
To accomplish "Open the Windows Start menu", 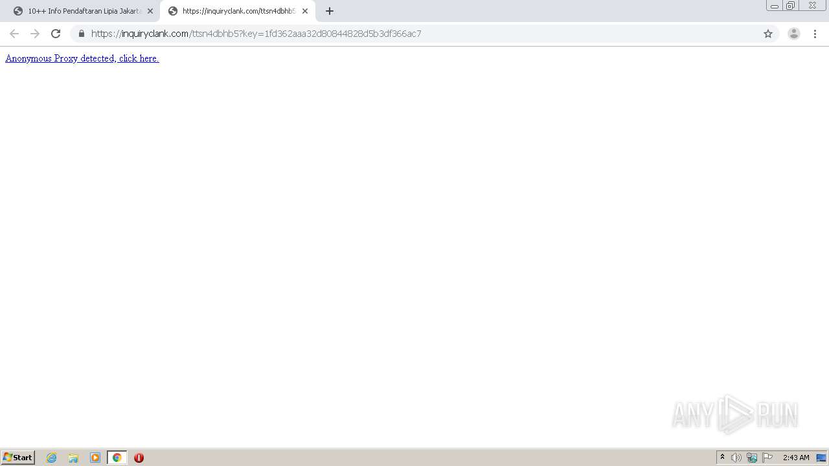I will (x=18, y=458).
